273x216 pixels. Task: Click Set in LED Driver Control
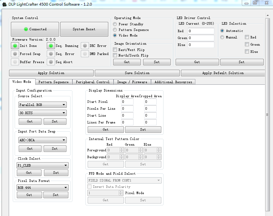coord(242,62)
